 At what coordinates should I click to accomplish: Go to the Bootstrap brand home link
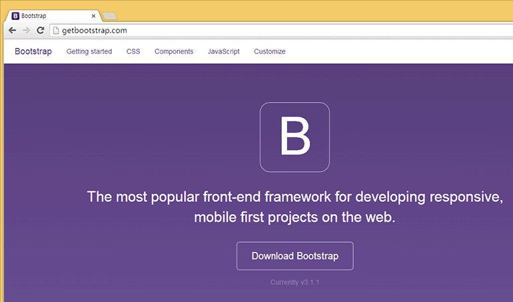click(33, 51)
